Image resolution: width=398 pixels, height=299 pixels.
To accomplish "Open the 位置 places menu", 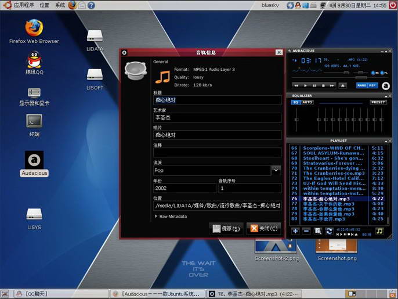I will (x=45, y=5).
